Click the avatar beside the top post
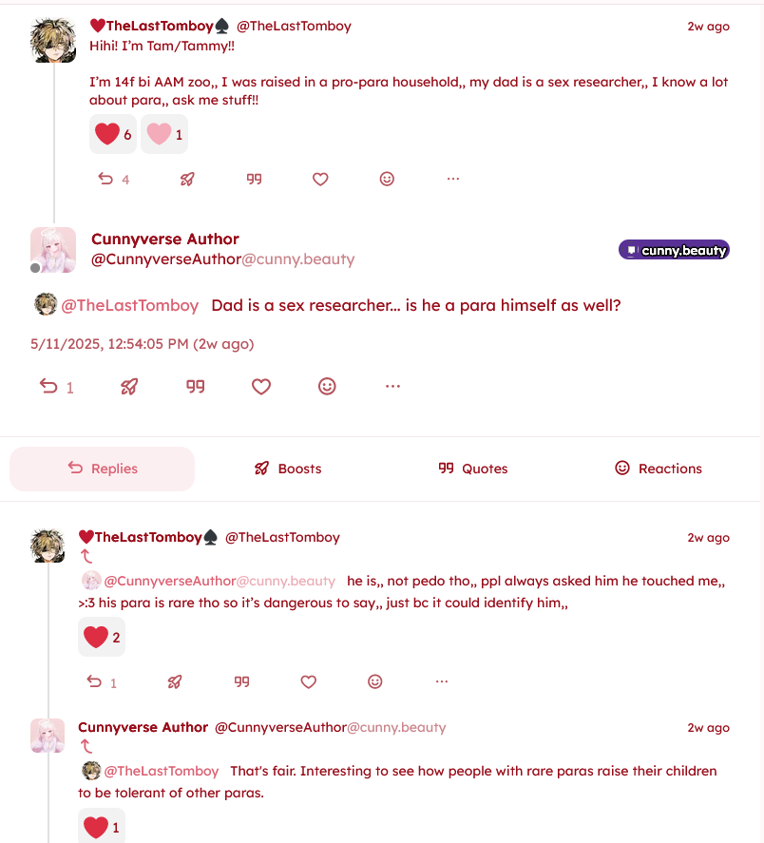 point(54,40)
